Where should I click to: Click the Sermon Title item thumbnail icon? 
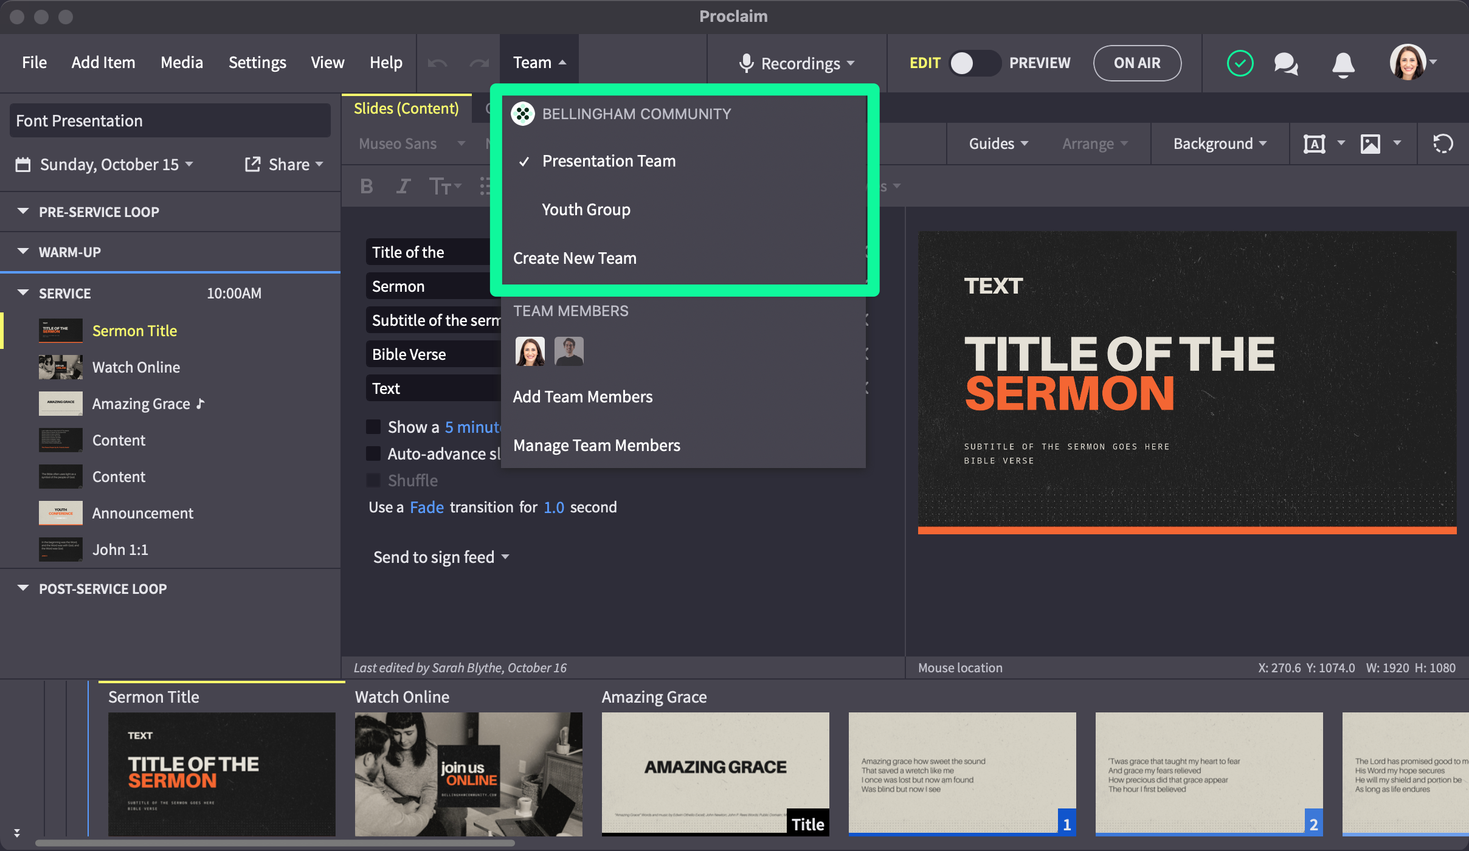(61, 331)
